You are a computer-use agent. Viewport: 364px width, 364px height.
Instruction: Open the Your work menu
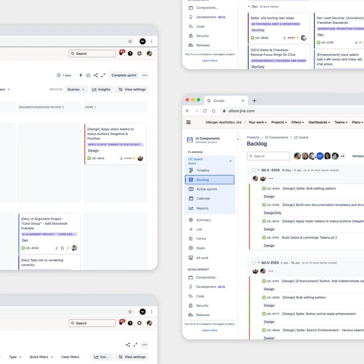(257, 122)
